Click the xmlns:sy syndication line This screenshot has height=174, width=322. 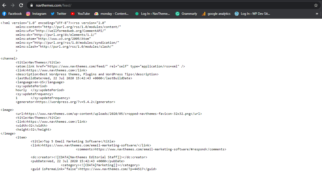tap(67, 43)
